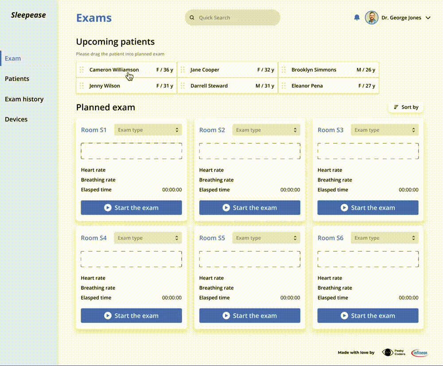Click drag handle beside Cameron Williamson
443x366 pixels.
[x=82, y=70]
